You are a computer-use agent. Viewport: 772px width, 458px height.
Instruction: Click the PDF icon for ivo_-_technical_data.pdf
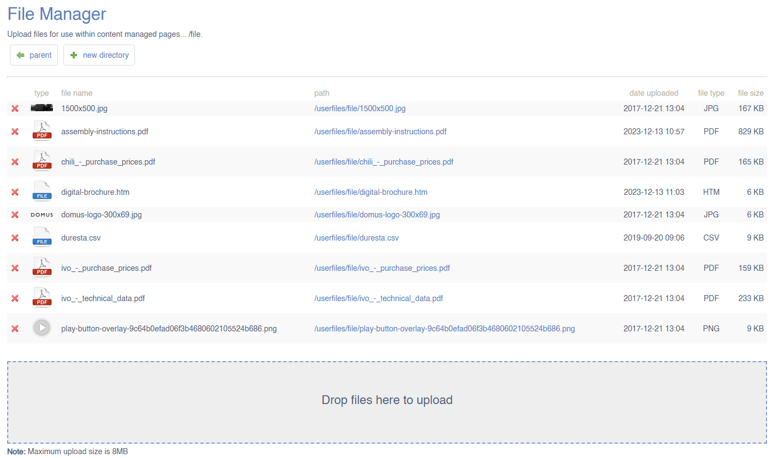point(42,298)
